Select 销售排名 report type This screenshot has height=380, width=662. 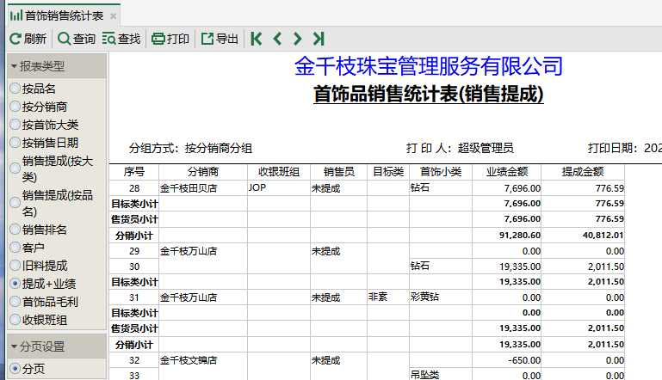[15, 230]
